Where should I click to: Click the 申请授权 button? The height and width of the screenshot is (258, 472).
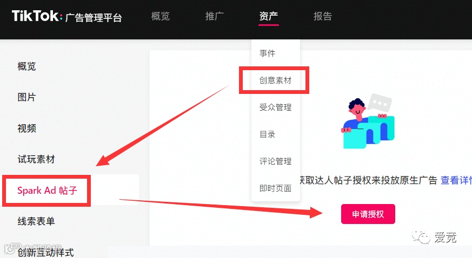(368, 214)
